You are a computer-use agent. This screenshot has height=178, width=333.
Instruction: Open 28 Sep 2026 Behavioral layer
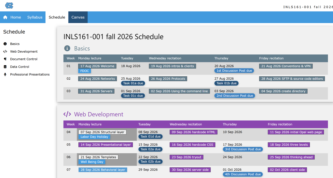pyautogui.click(x=103, y=170)
